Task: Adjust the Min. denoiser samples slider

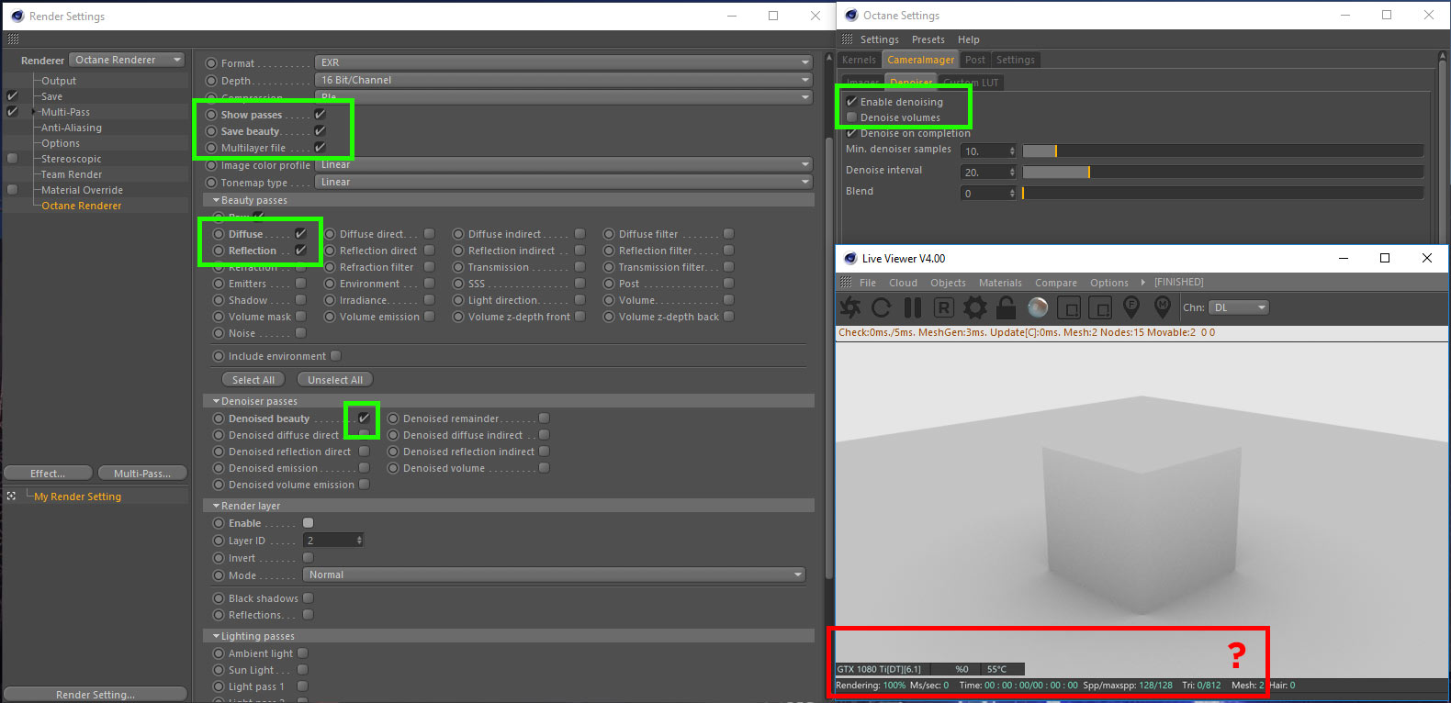Action: (1222, 151)
